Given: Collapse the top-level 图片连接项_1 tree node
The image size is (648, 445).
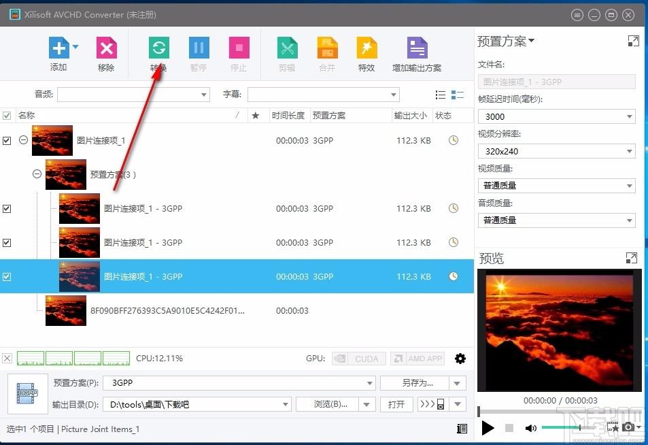Looking at the screenshot, I should (x=23, y=140).
